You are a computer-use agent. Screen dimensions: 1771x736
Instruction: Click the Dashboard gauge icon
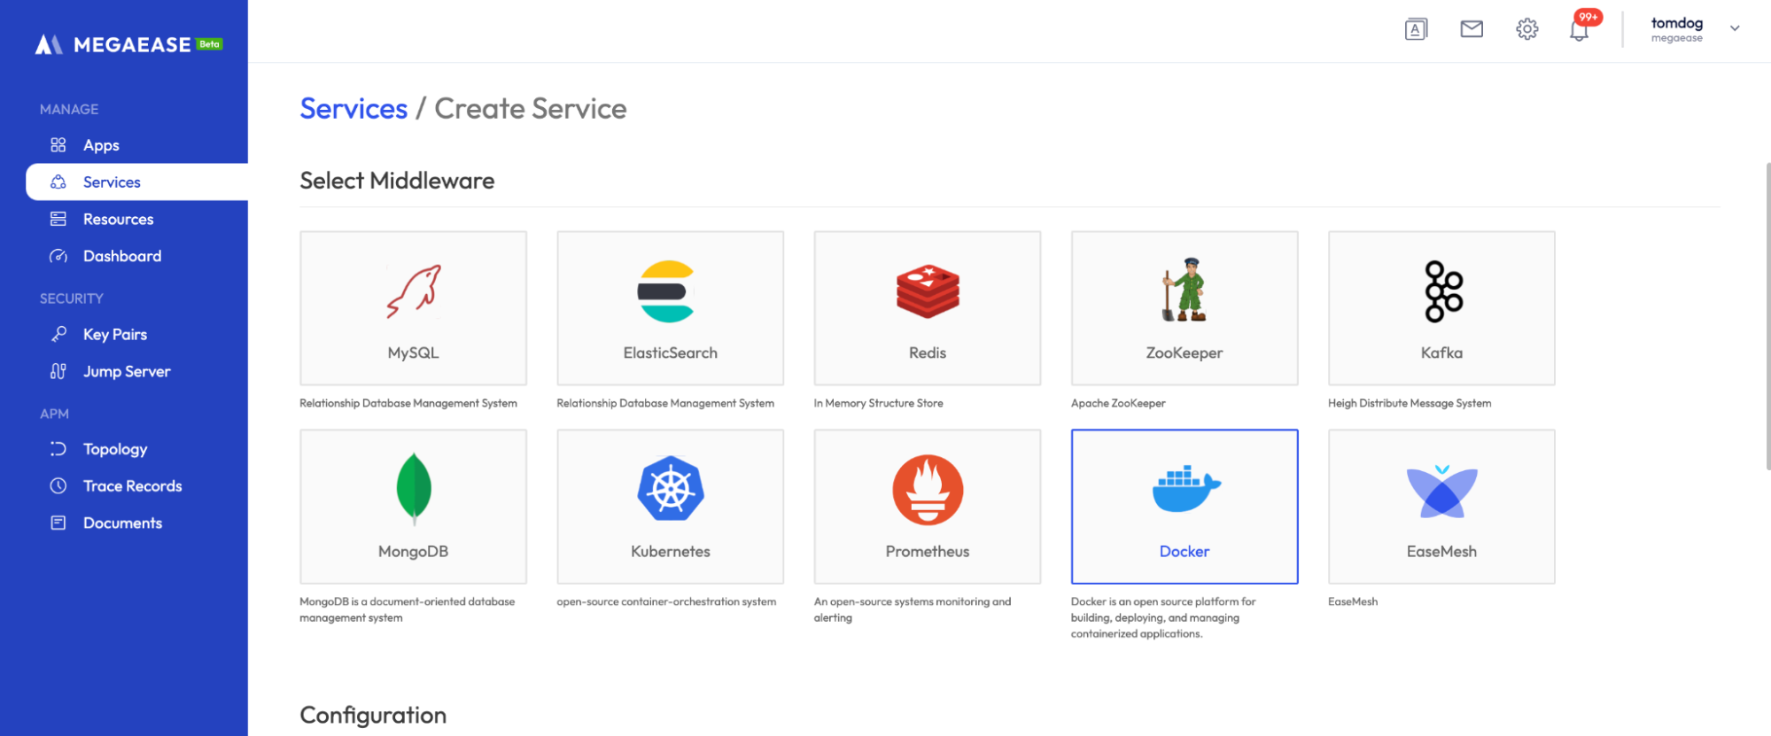click(58, 256)
